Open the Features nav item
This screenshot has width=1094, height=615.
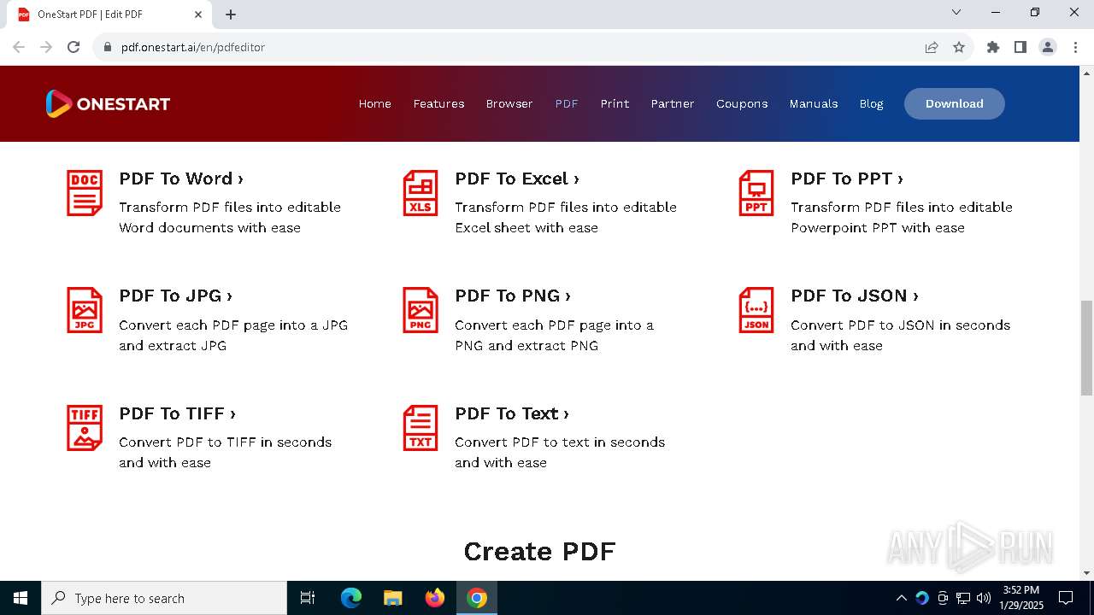(438, 103)
